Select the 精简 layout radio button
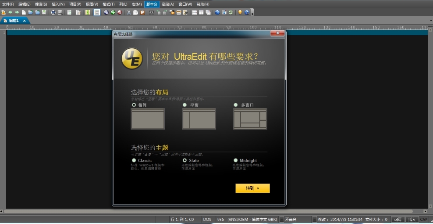 134,105
